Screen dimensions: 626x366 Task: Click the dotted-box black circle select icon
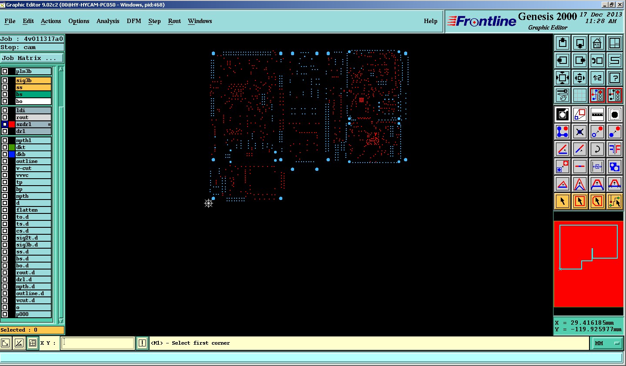615,114
